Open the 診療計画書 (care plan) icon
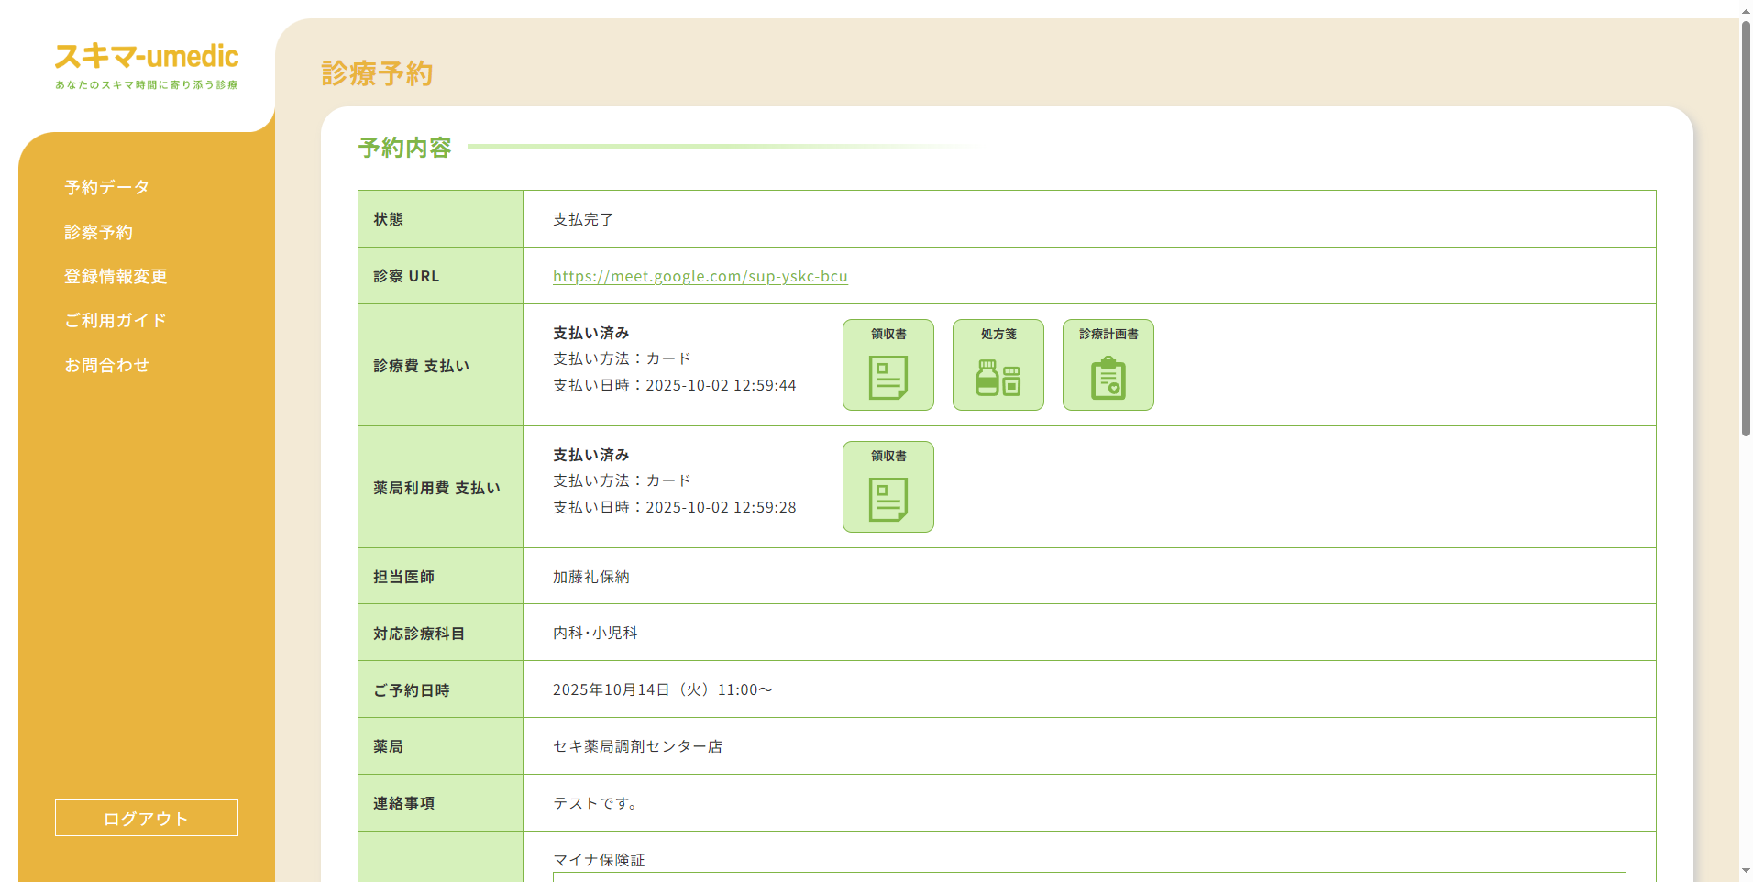The image size is (1753, 882). coord(1108,364)
